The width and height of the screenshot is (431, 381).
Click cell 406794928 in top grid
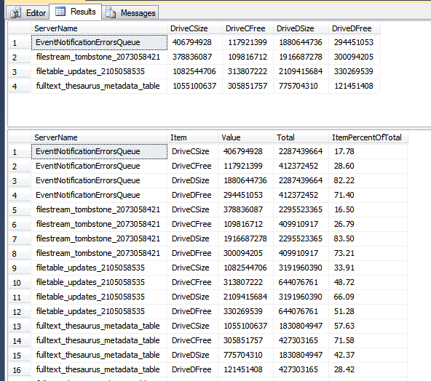pos(194,43)
